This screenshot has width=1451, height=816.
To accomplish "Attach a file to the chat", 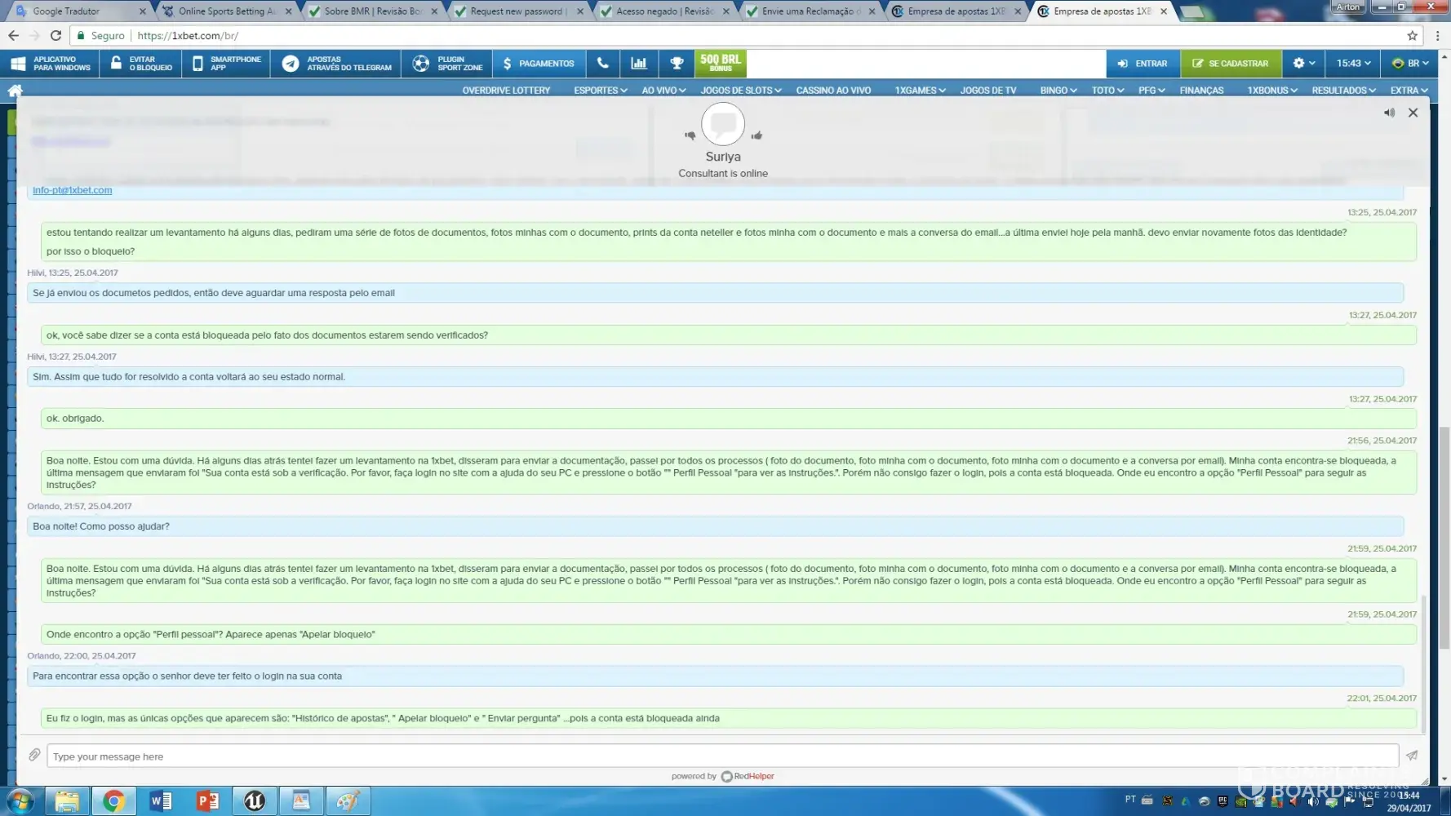I will coord(34,756).
